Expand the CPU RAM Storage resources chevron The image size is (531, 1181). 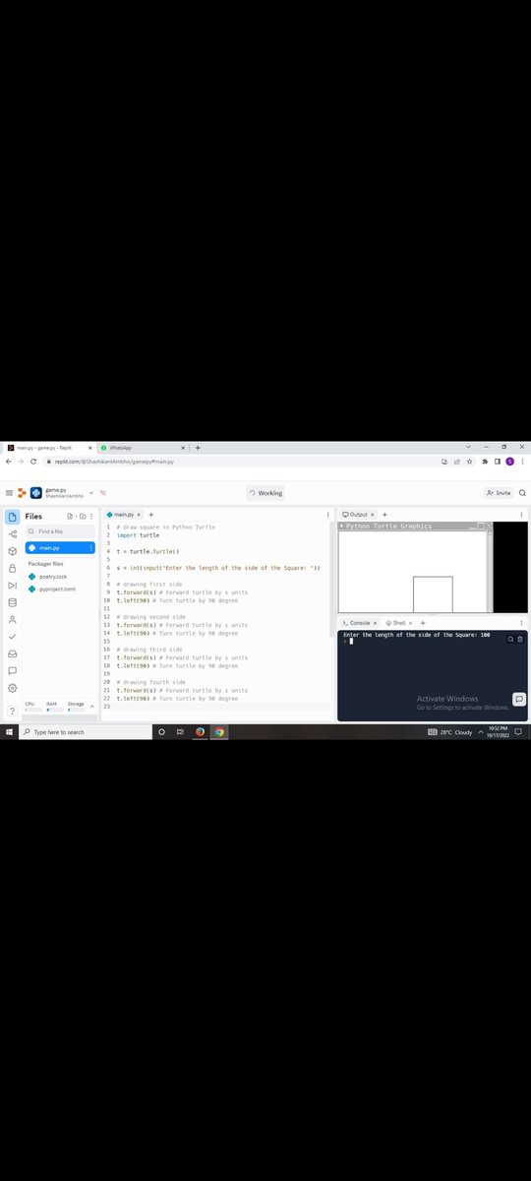(92, 706)
